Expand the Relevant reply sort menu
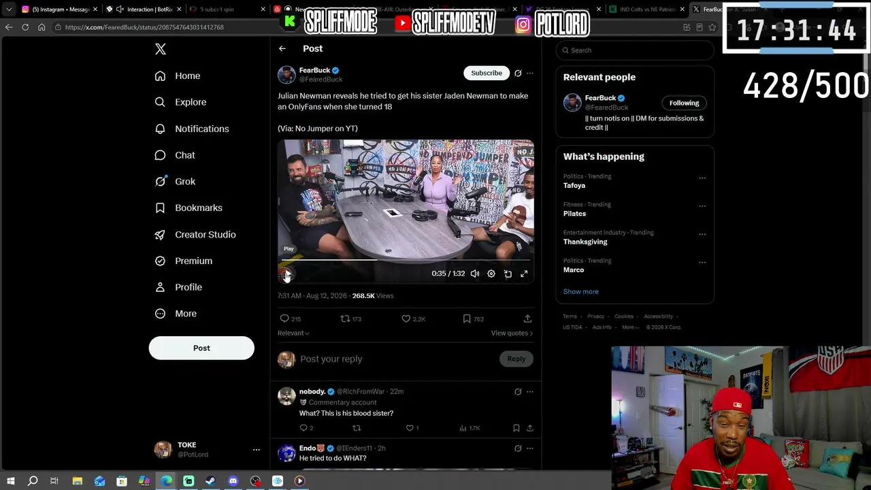 point(293,333)
